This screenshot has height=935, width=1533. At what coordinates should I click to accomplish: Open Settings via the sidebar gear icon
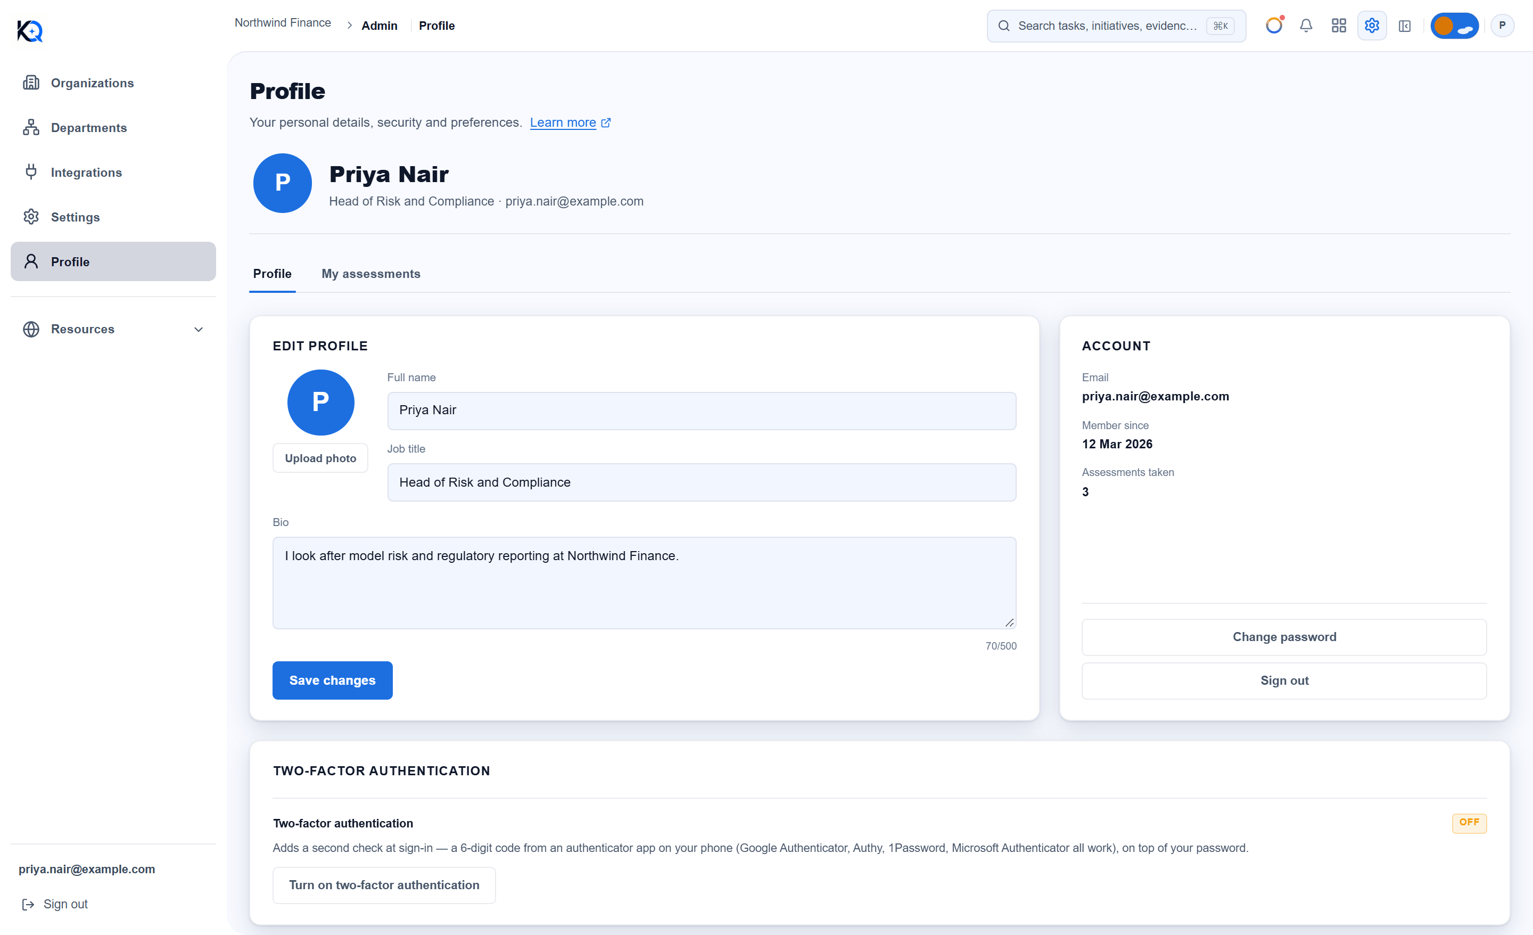pos(31,217)
